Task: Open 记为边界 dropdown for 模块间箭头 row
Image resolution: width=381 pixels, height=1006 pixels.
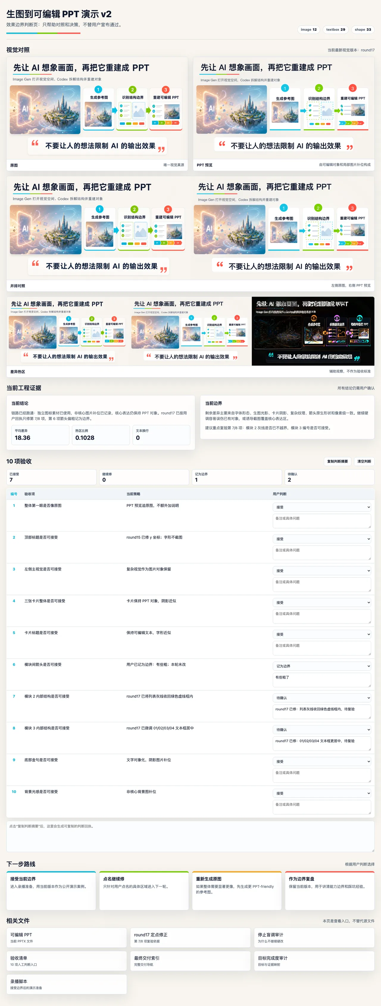Action: tap(322, 666)
